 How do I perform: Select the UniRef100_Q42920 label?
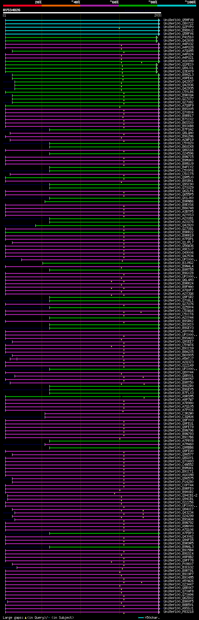(x=178, y=225)
